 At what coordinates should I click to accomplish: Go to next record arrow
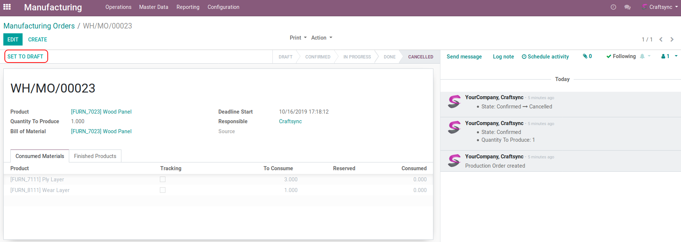click(672, 40)
